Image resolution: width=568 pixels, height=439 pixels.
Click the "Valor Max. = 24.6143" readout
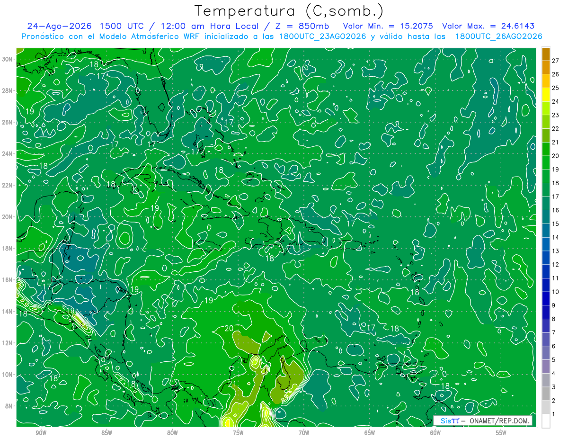click(488, 26)
